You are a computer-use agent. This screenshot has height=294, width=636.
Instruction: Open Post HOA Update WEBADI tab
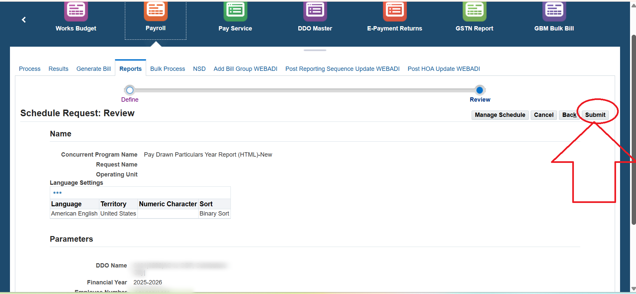[x=444, y=69]
